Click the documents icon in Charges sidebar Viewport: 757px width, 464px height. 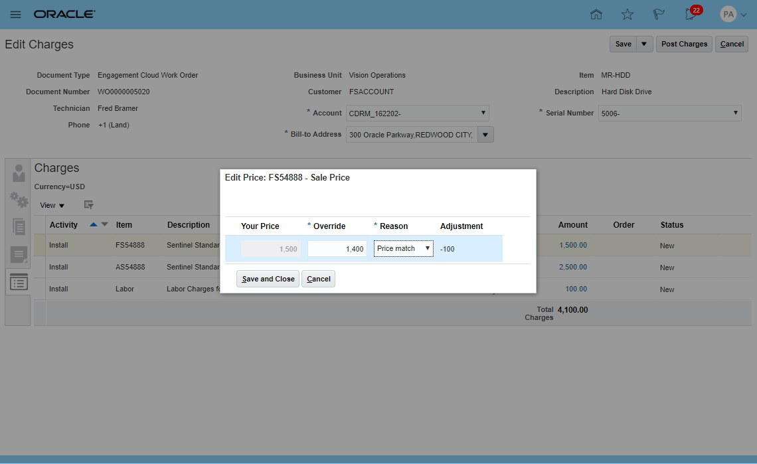[19, 226]
